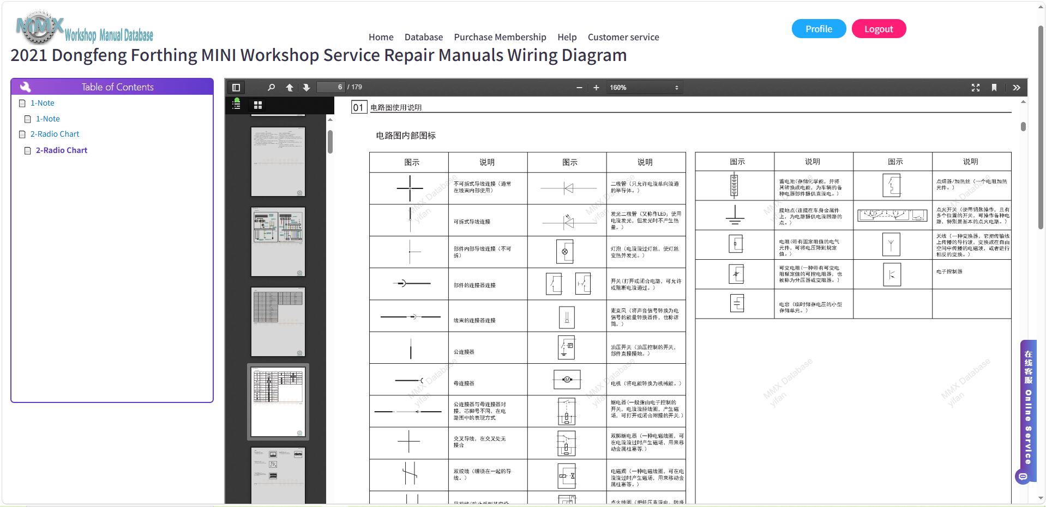Show the document outline view

[x=236, y=105]
